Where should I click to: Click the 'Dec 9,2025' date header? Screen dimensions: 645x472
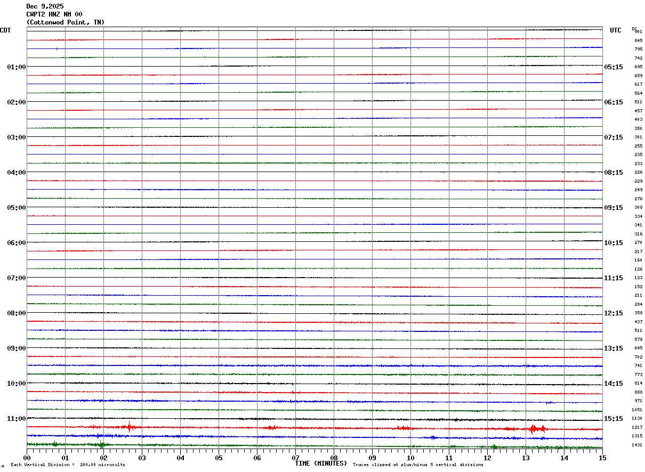[45, 6]
